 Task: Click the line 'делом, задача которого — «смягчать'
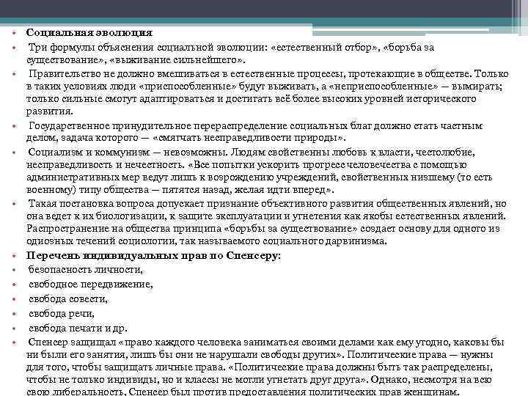[x=186, y=137]
